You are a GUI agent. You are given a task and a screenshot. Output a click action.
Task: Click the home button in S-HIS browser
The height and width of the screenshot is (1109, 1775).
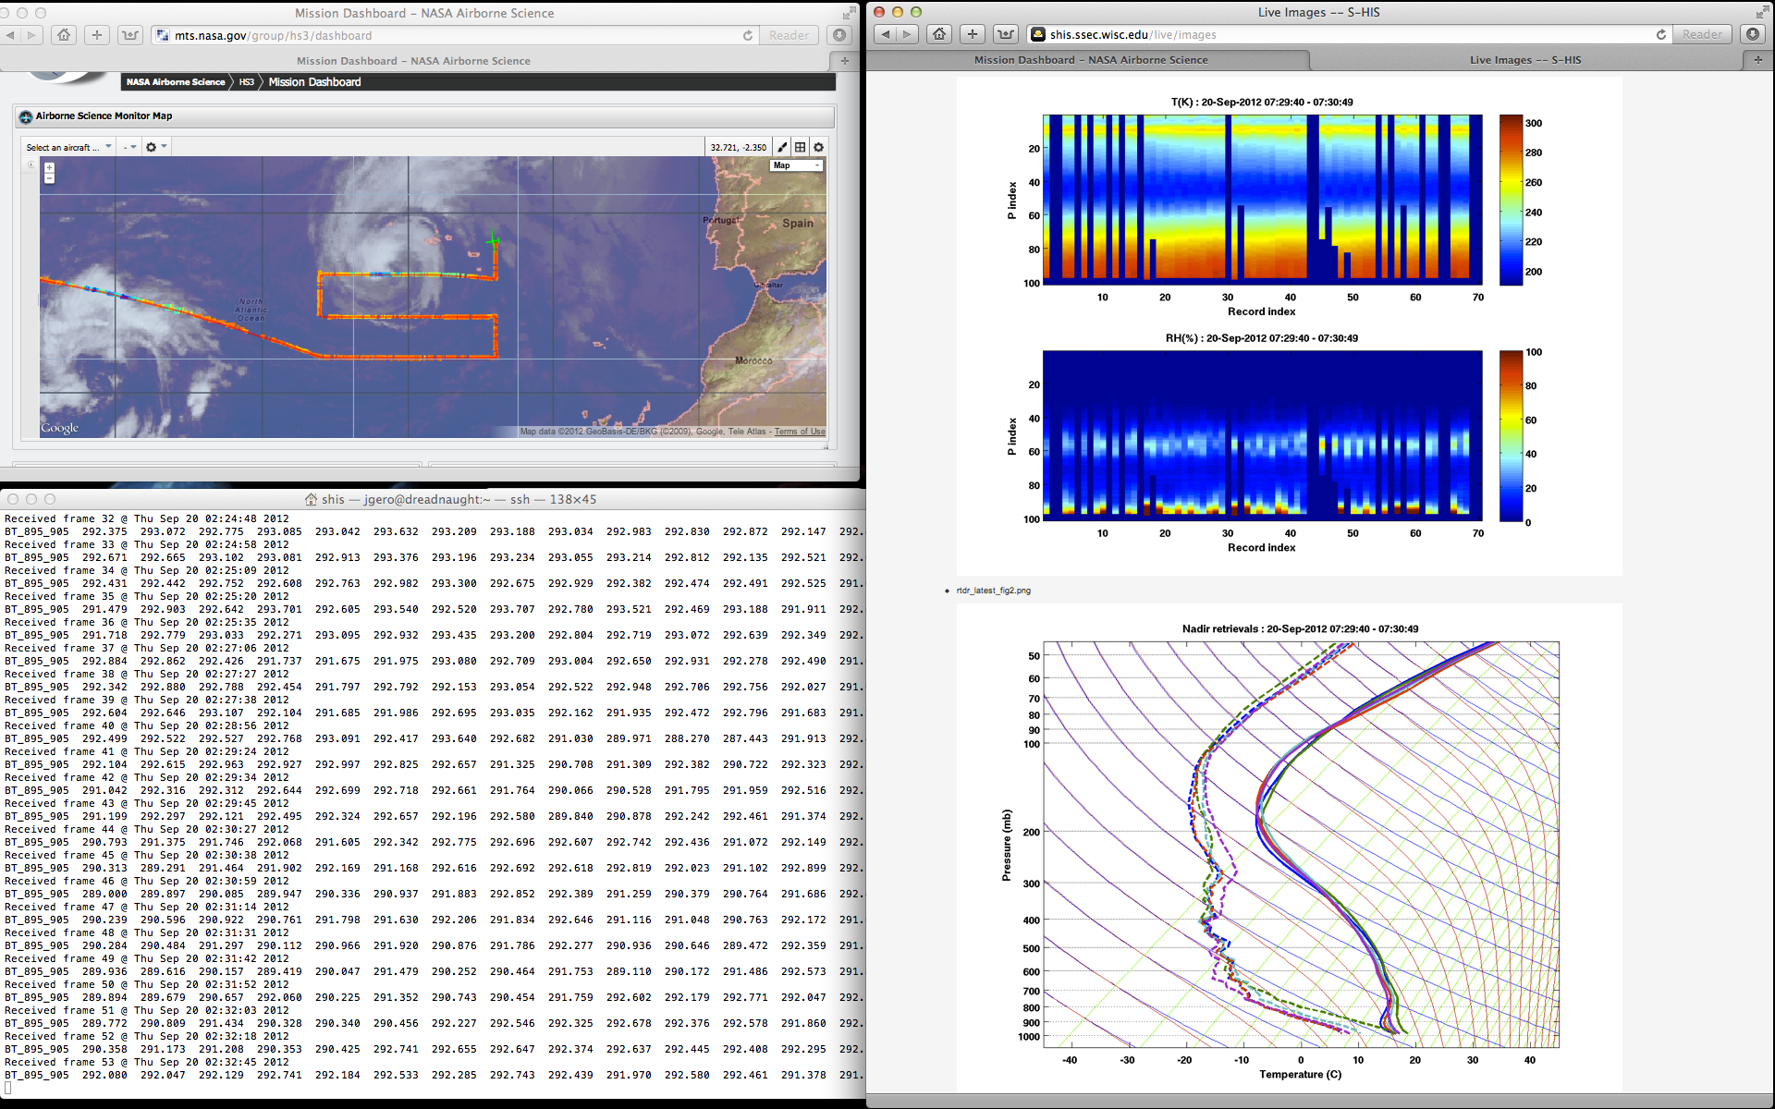(939, 34)
